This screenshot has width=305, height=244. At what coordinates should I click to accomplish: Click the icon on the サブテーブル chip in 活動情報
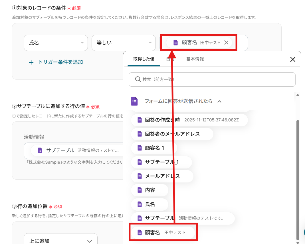pyautogui.click(x=40, y=151)
